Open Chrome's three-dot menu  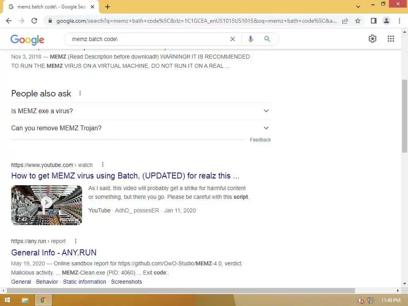399,21
